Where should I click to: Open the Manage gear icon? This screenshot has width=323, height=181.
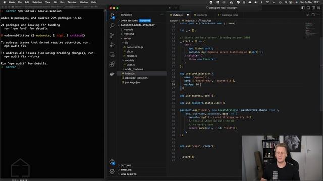(x=112, y=171)
